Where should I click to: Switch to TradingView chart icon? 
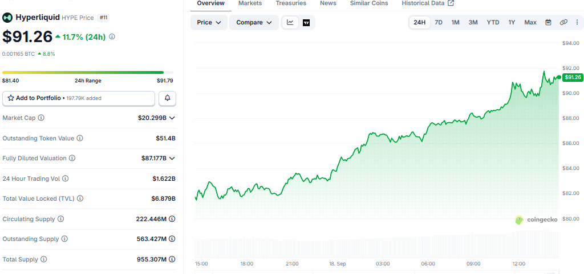pyautogui.click(x=306, y=22)
